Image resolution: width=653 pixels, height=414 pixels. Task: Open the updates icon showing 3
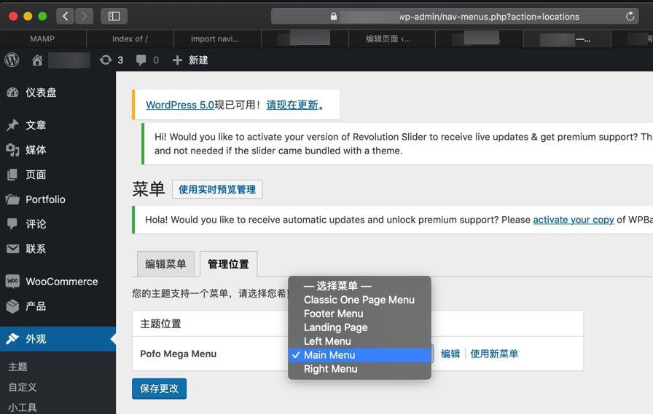click(106, 60)
